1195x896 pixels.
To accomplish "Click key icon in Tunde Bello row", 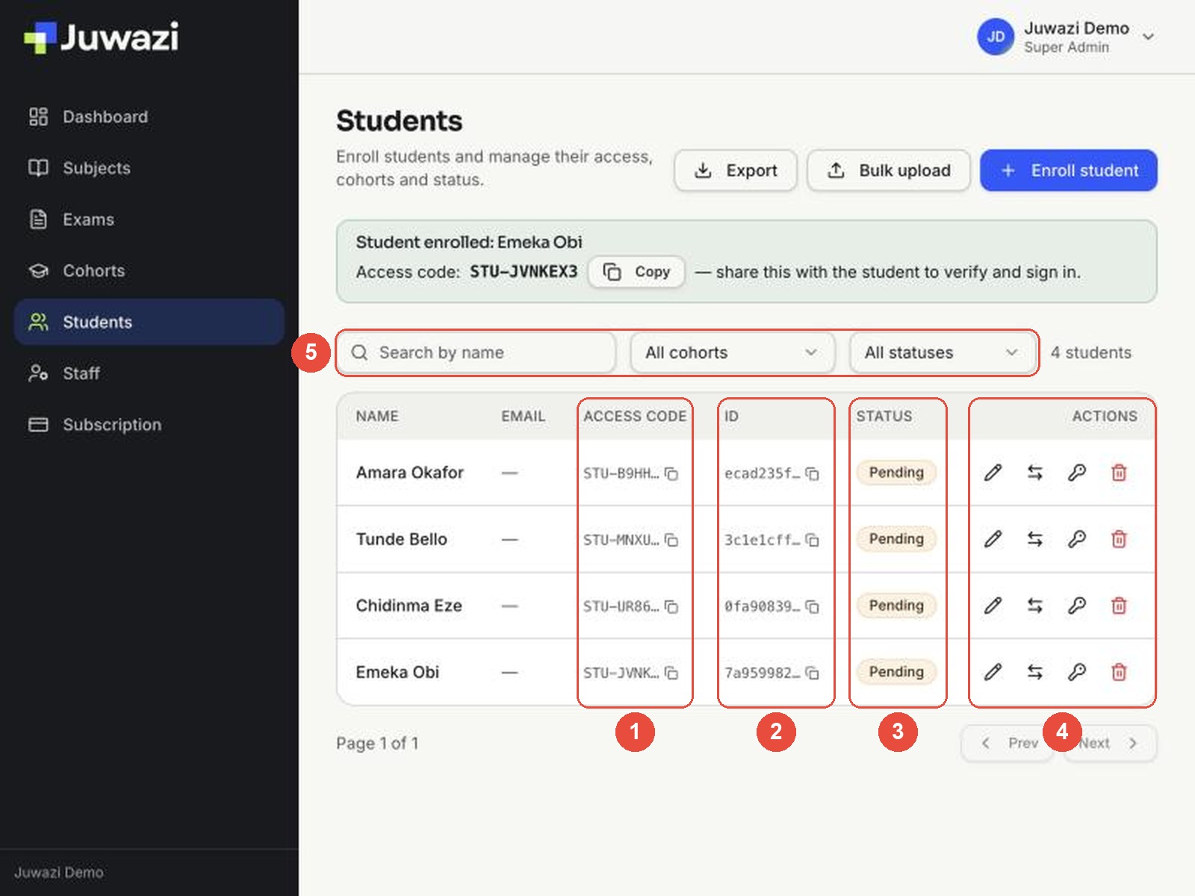I will 1076,539.
